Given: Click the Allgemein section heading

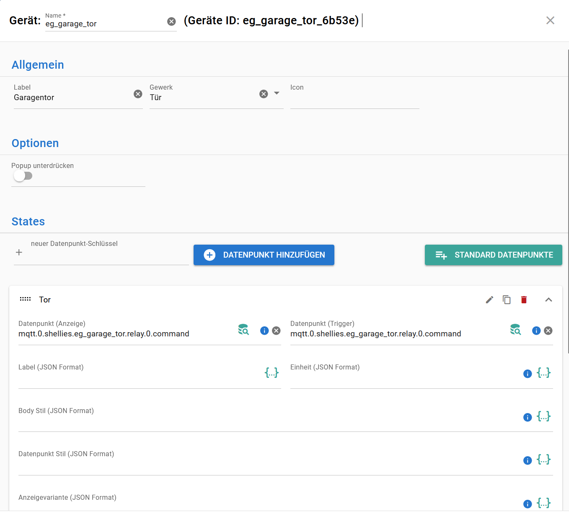Looking at the screenshot, I should coord(38,65).
